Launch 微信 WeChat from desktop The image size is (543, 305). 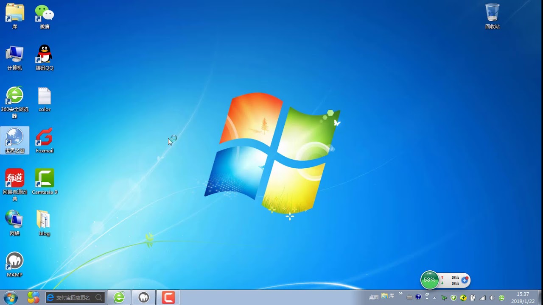[x=45, y=16]
